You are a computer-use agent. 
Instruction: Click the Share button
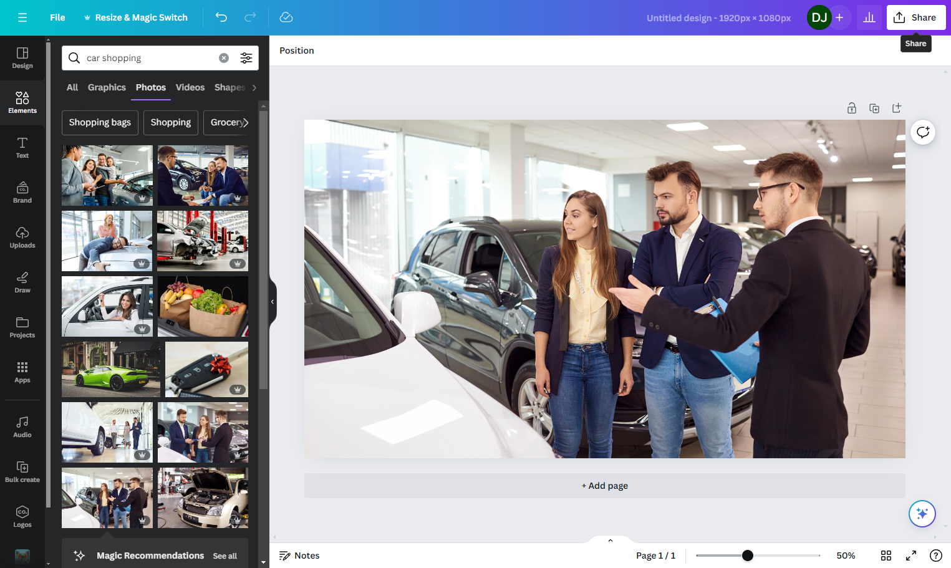click(x=916, y=17)
